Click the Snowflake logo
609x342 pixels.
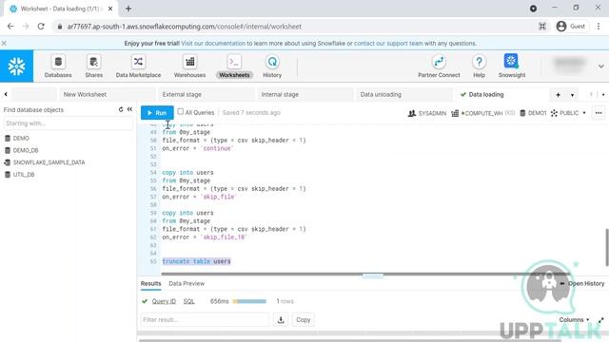tap(17, 66)
